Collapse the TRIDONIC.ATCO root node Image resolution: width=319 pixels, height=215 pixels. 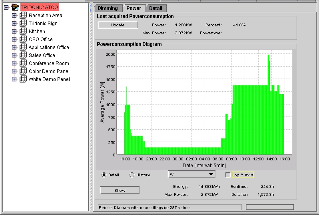[x=6, y=7]
